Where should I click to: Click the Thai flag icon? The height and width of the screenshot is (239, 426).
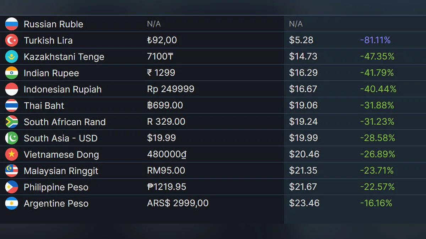[x=11, y=106]
